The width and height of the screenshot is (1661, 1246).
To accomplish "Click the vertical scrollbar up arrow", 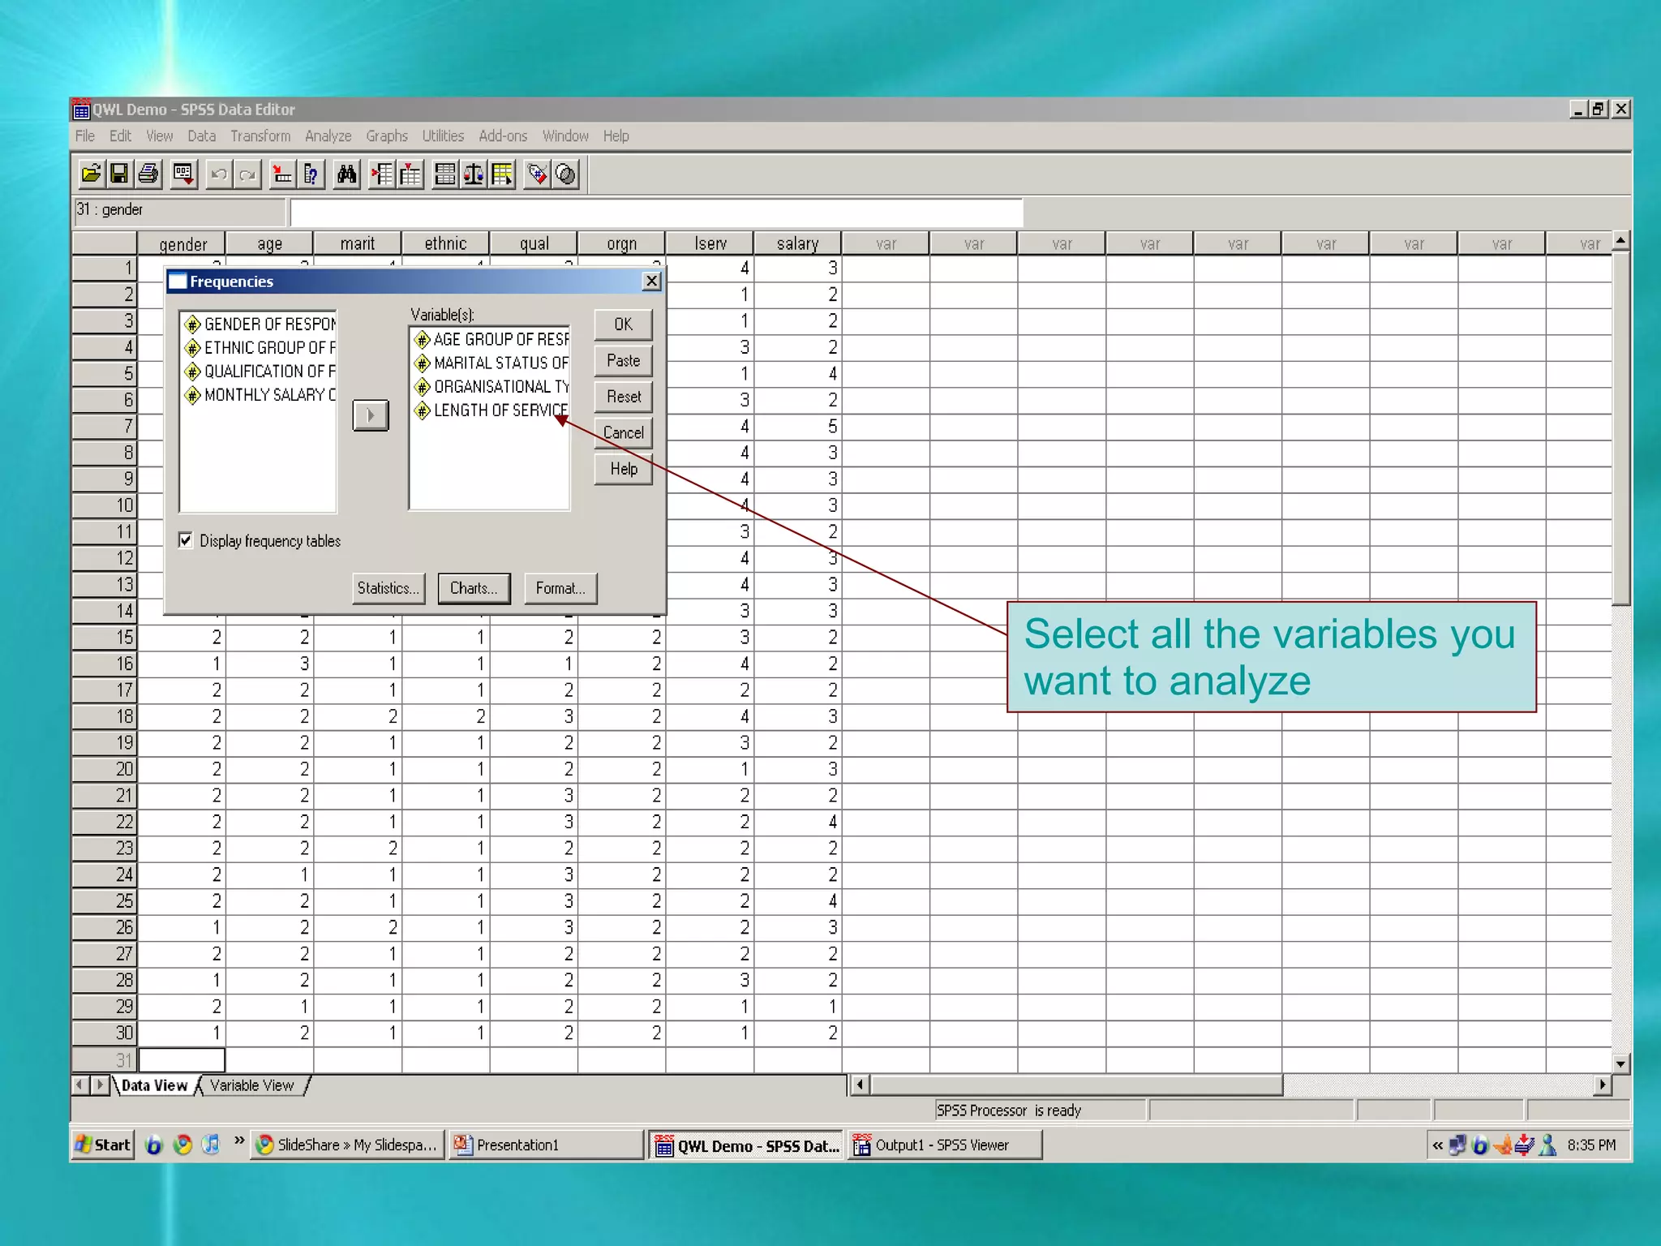I will [x=1620, y=241].
